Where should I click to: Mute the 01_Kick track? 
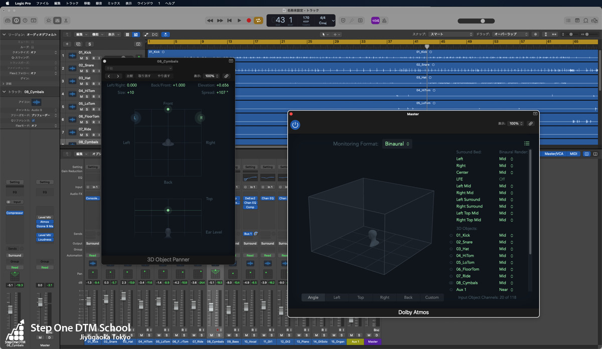[81, 58]
